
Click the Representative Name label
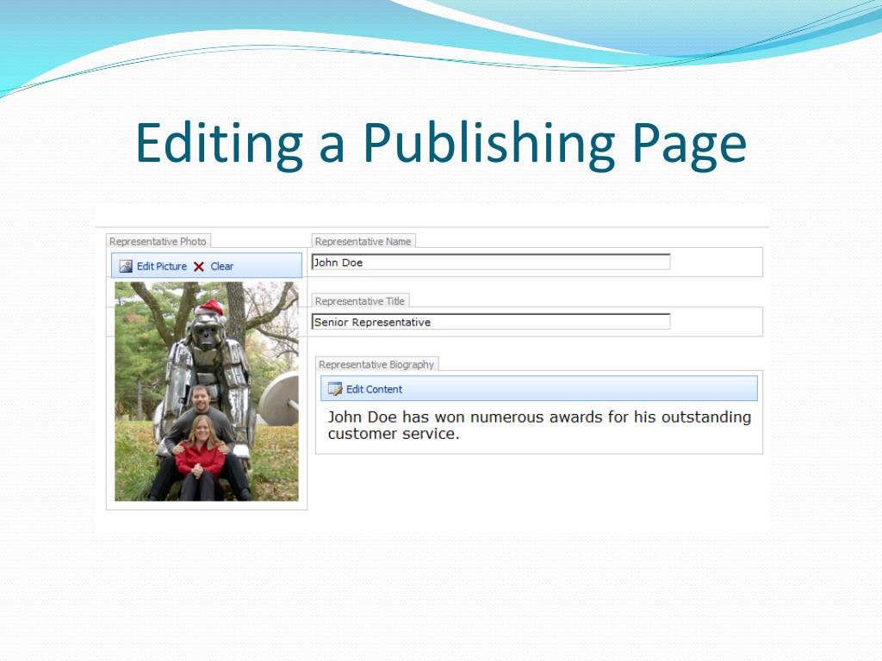pos(363,241)
